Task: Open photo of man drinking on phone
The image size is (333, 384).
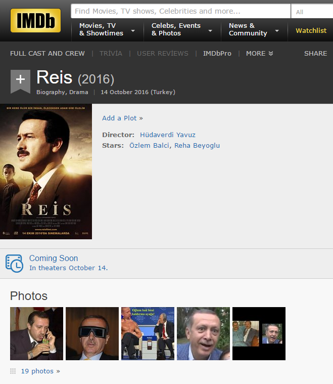Action: pos(36,333)
